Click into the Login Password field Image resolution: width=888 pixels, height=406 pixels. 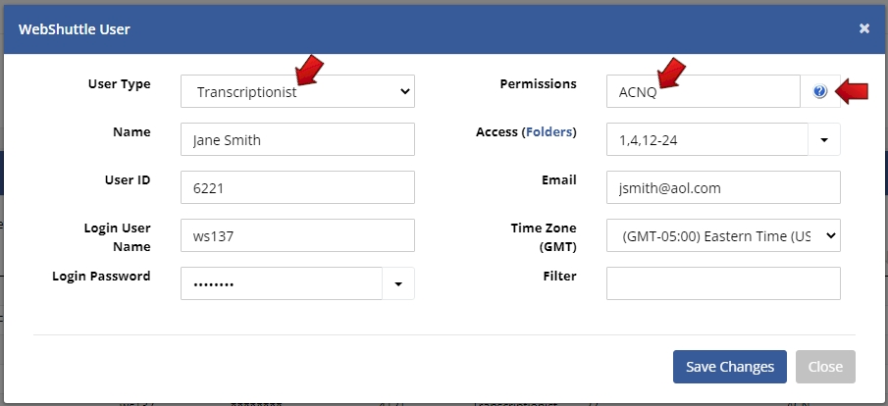click(282, 283)
